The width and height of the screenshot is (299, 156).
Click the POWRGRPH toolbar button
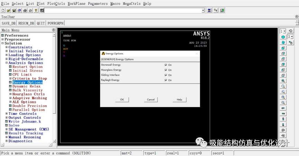(x=55, y=23)
